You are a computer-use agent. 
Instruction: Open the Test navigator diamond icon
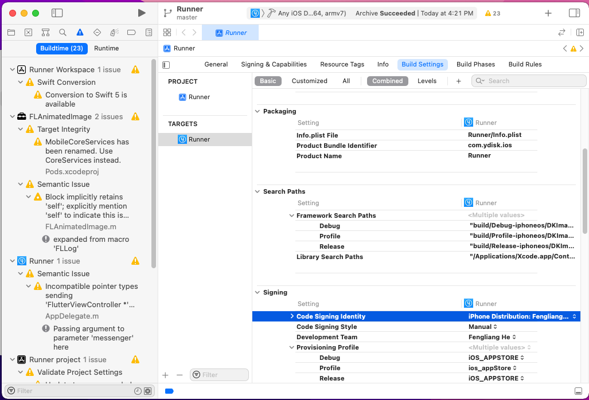pos(97,33)
